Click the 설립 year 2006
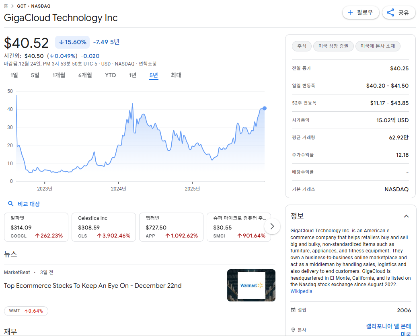The height and width of the screenshot is (336, 419). point(404,310)
